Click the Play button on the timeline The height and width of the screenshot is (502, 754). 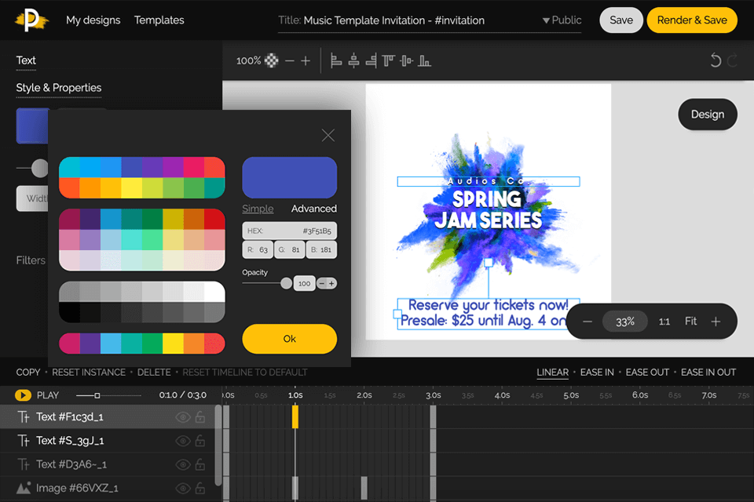23,395
